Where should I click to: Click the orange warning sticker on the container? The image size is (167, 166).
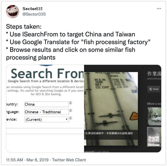pyautogui.click(x=133, y=116)
